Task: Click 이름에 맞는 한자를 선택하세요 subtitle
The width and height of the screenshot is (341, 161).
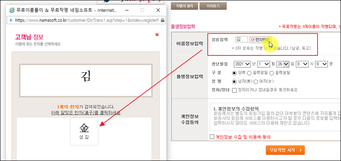Action: [x=38, y=44]
